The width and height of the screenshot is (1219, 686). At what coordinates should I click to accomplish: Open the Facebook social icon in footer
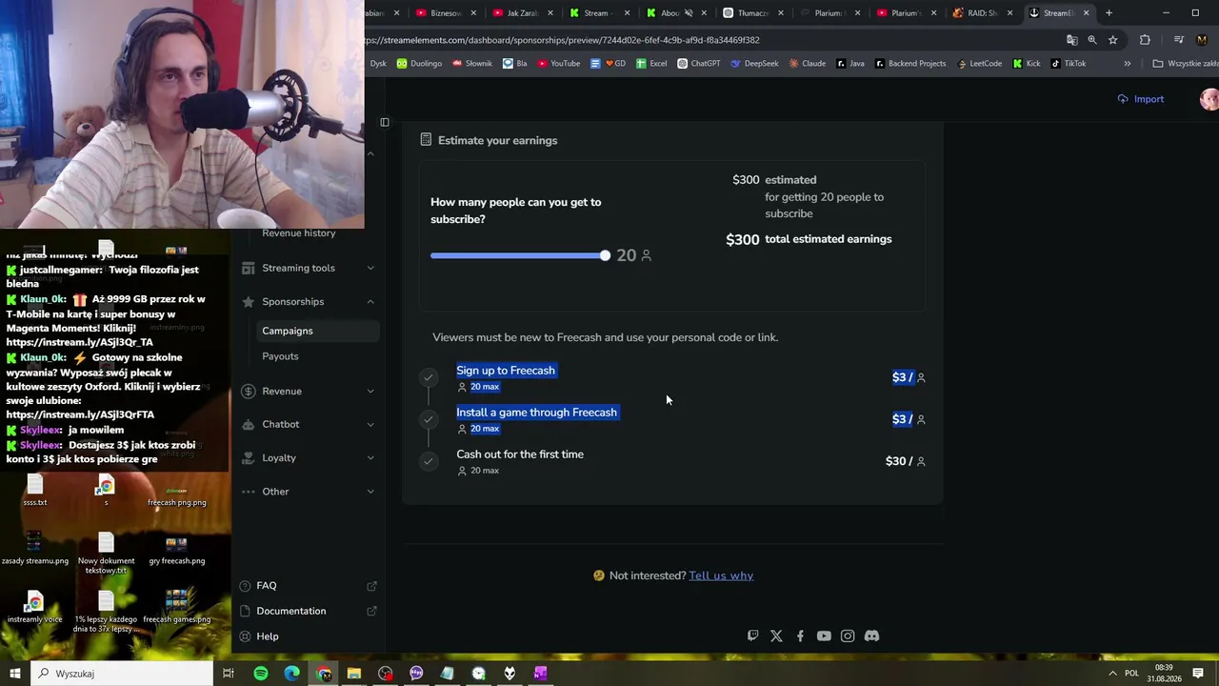(800, 636)
